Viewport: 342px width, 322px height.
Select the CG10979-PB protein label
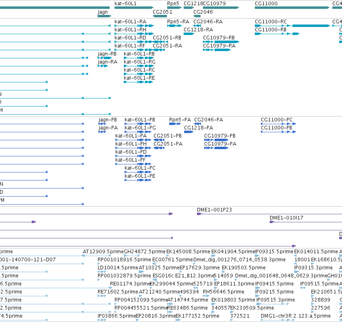[x=220, y=136]
